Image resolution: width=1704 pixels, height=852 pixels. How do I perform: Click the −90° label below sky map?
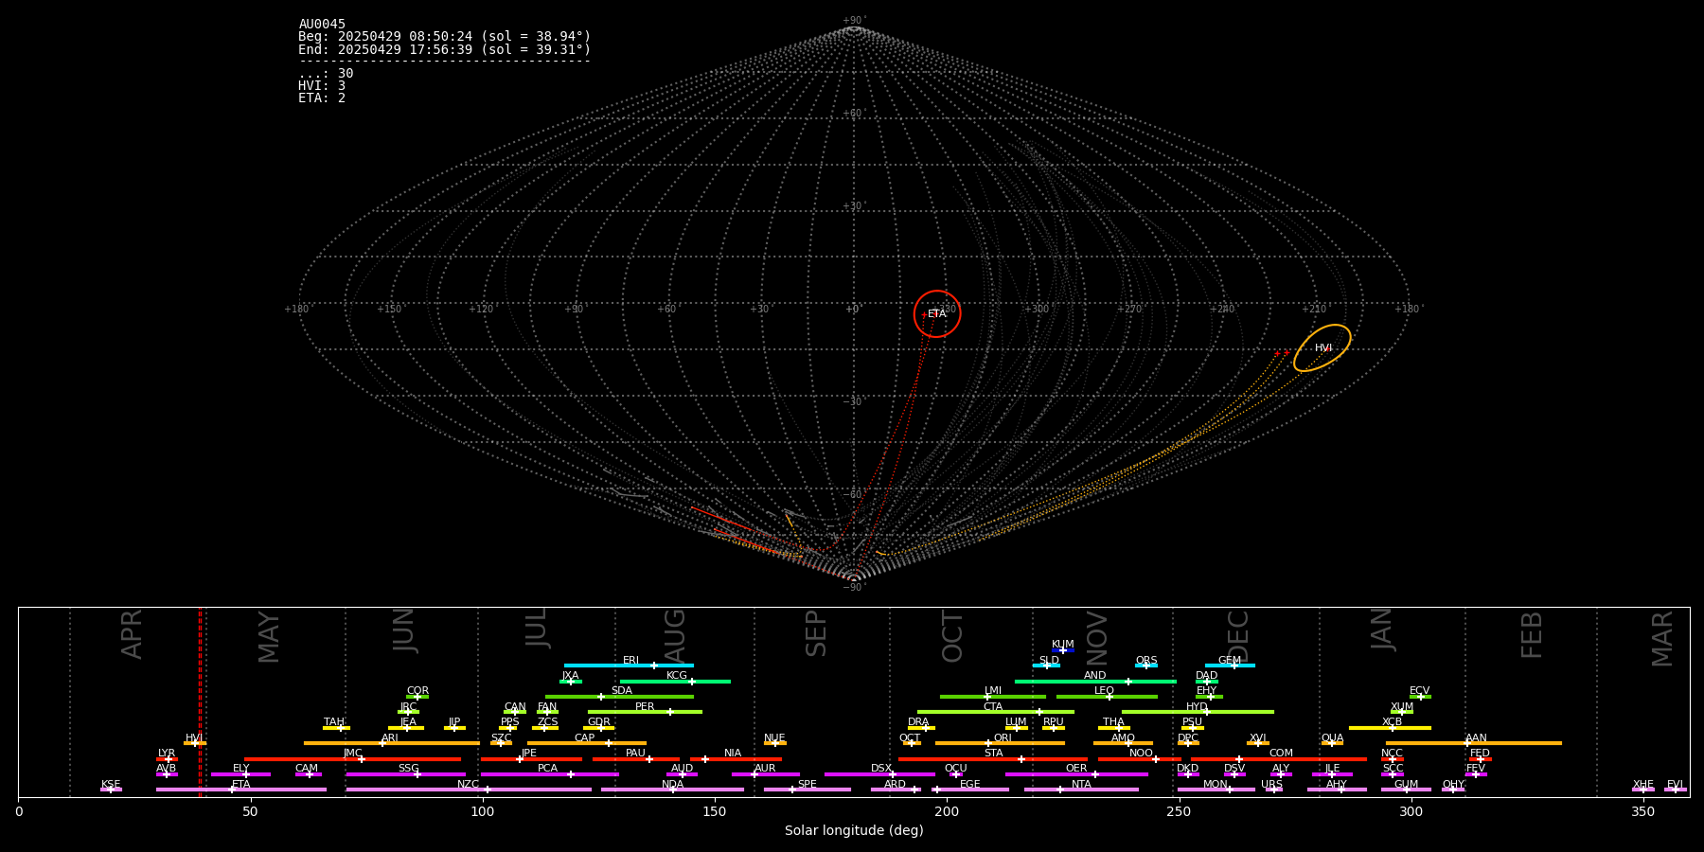(x=854, y=588)
